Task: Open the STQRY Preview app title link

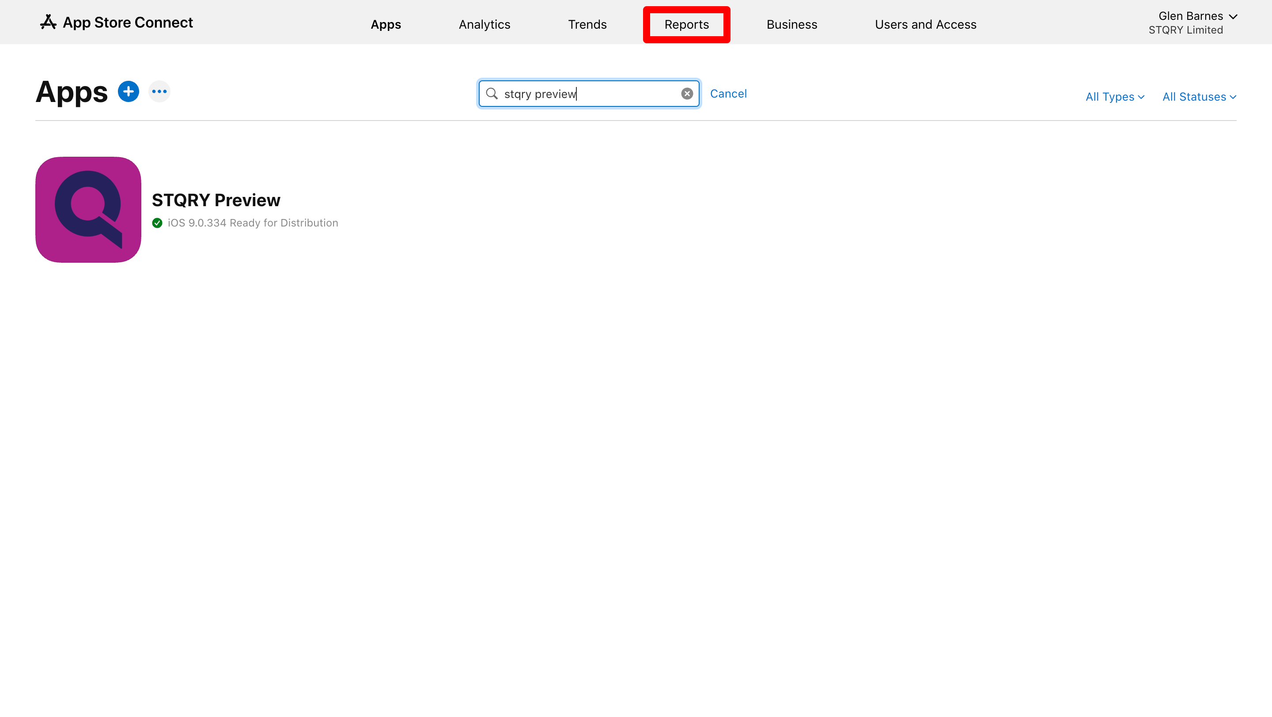Action: 216,200
